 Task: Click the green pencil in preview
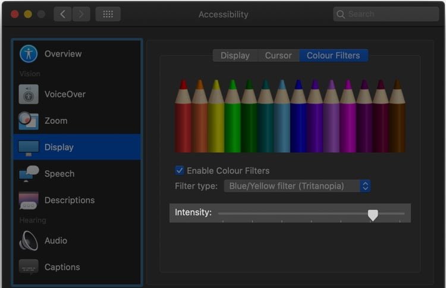point(233,116)
